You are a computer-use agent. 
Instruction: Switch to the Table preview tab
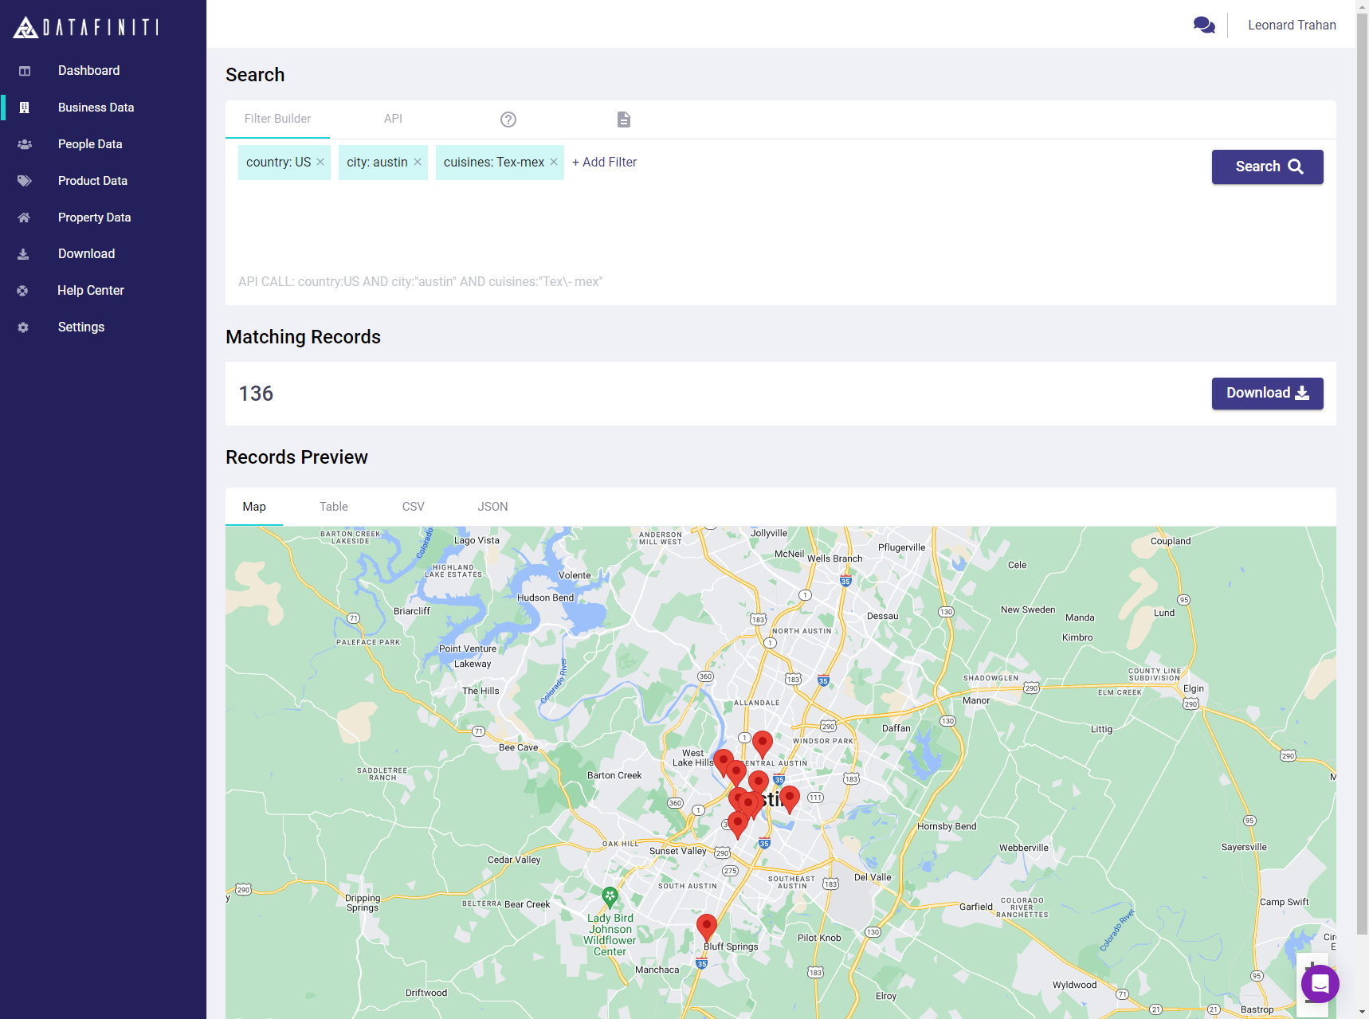pos(334,507)
